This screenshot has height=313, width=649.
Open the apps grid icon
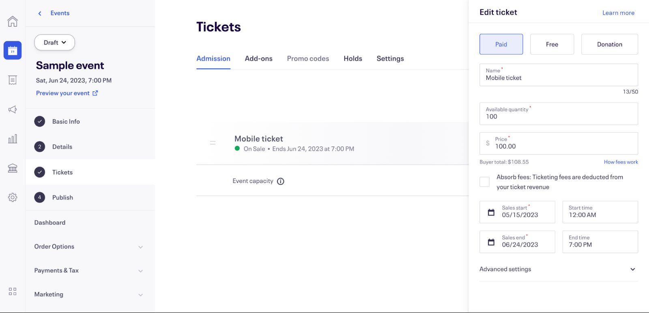(x=13, y=291)
